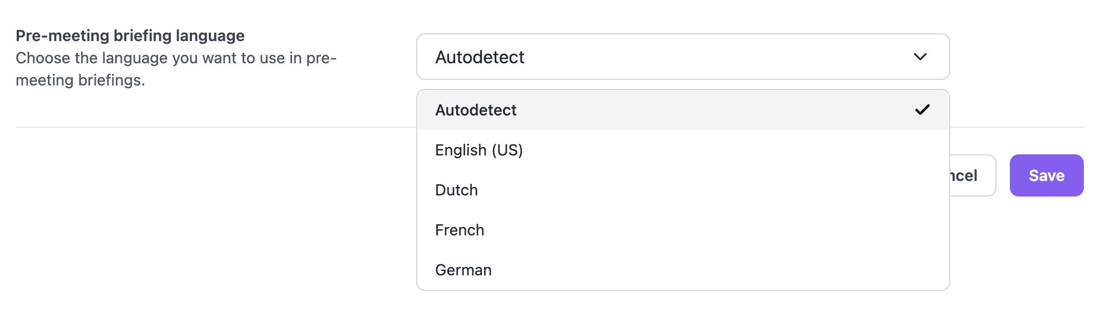1095x312 pixels.
Task: Click the selected Autodetect value in the collapsed field
Action: coord(480,57)
